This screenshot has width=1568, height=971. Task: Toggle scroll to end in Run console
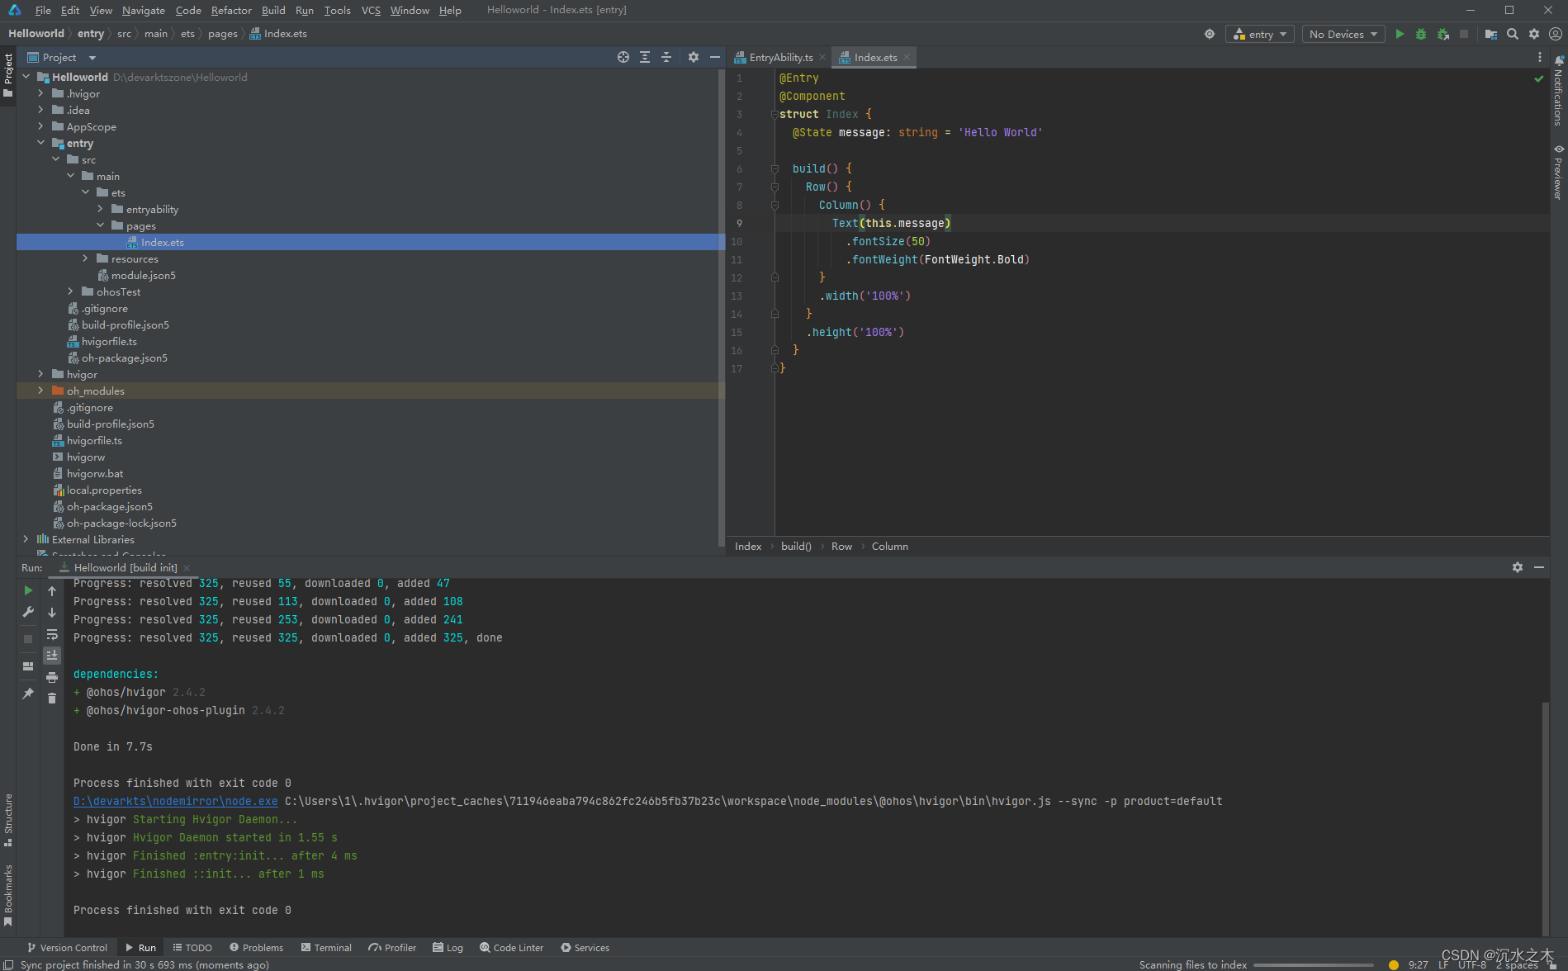(x=52, y=656)
